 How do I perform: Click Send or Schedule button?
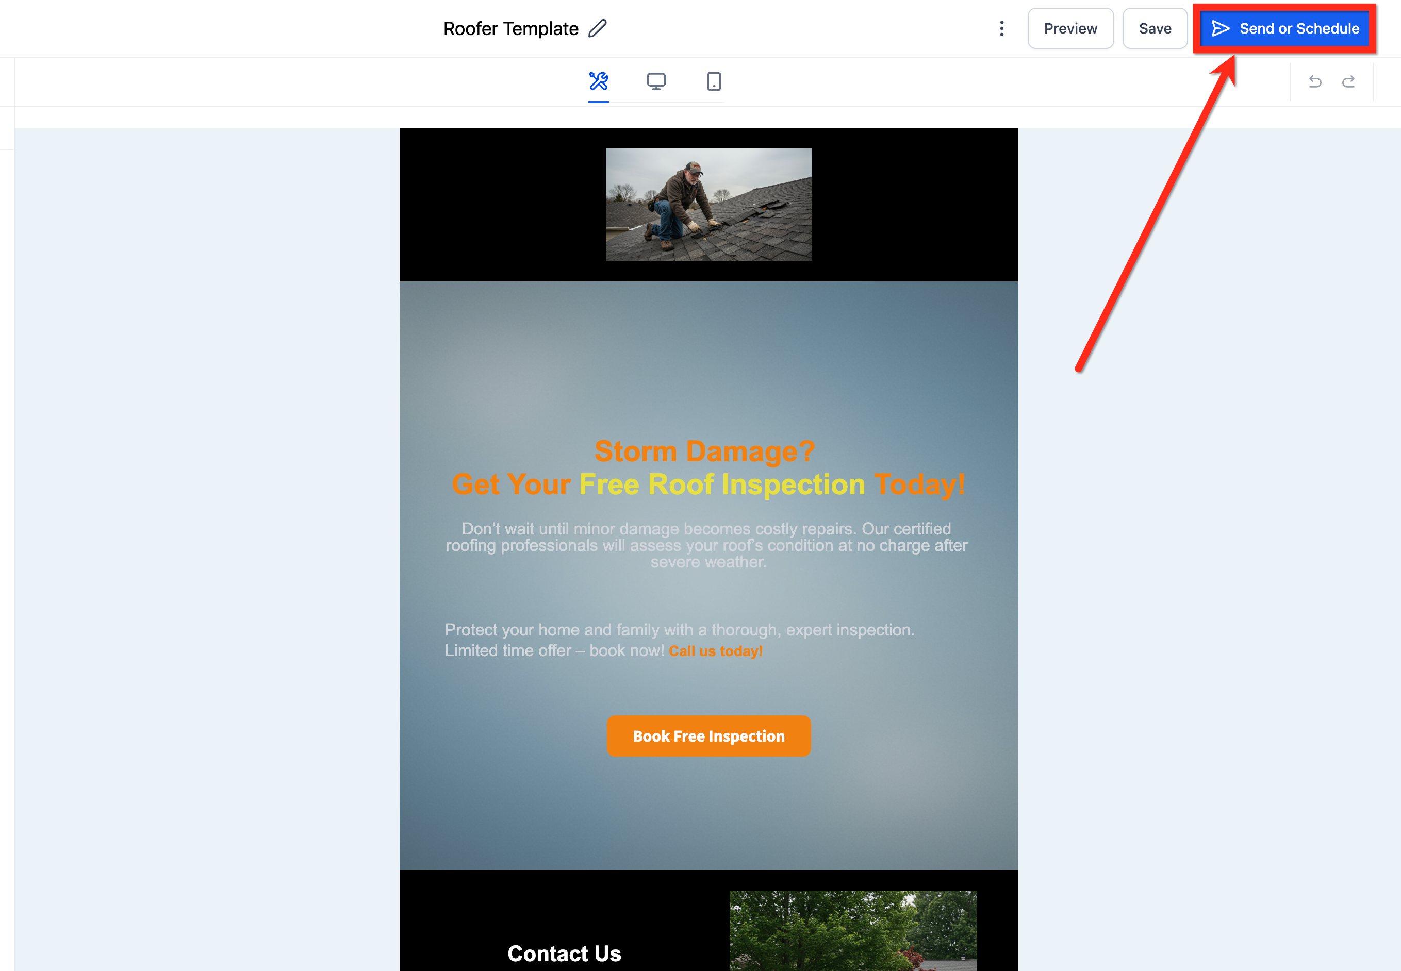[x=1284, y=28]
